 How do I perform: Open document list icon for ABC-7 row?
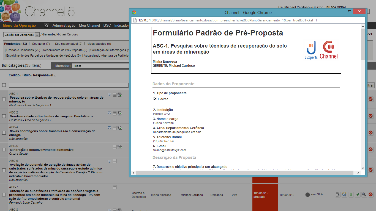(x=115, y=187)
